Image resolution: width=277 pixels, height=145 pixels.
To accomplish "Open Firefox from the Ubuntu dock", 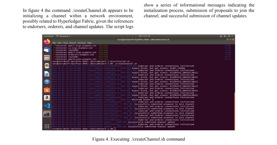I will 47,42.
